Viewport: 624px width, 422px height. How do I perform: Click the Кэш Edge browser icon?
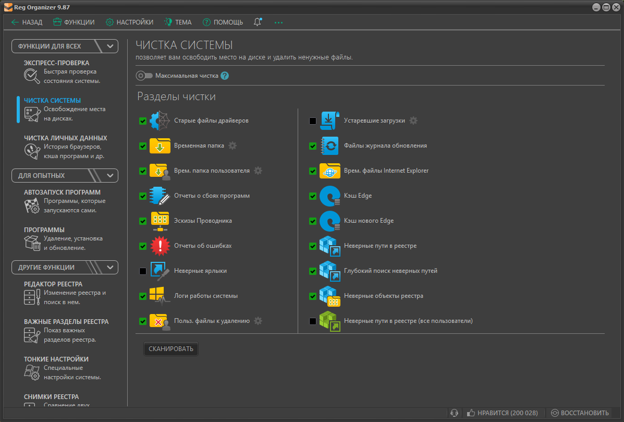coord(329,196)
